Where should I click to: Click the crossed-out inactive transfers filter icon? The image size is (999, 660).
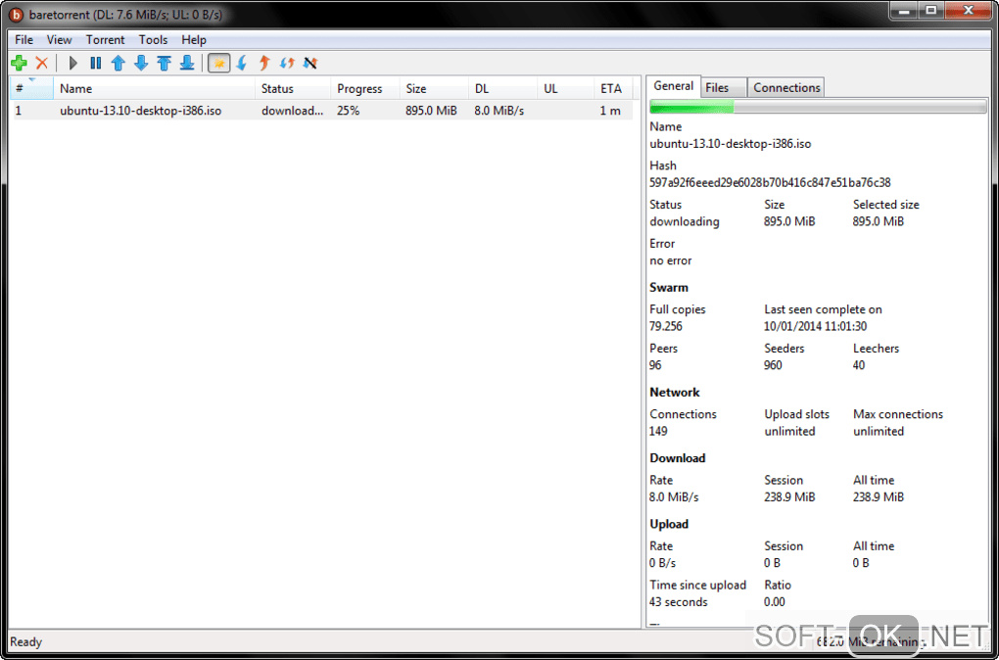tap(310, 63)
